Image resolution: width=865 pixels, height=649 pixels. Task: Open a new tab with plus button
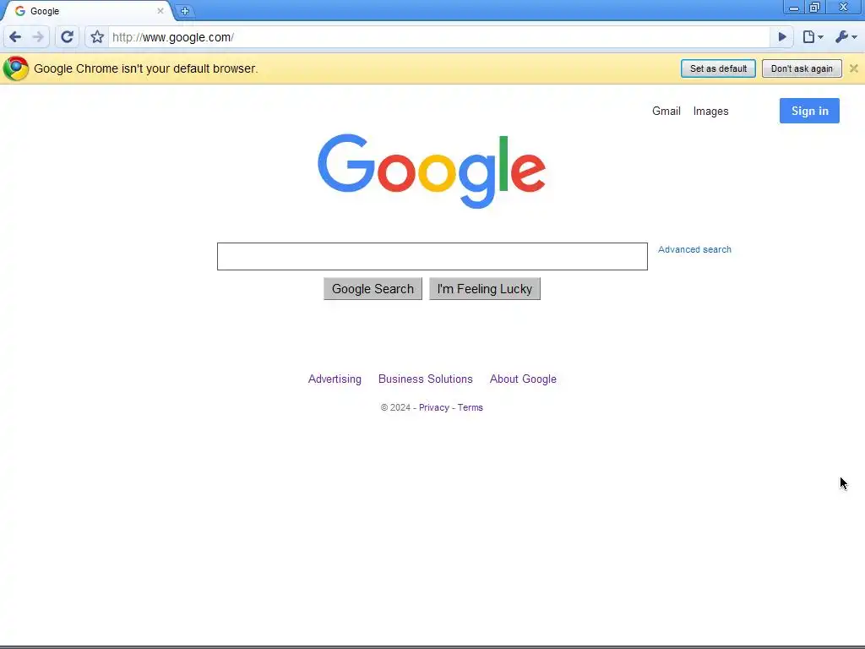pos(185,10)
